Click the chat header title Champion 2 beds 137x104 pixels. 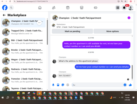(80, 18)
